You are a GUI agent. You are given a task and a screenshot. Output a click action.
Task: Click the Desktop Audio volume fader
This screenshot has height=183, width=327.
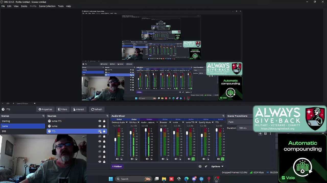click(x=115, y=140)
